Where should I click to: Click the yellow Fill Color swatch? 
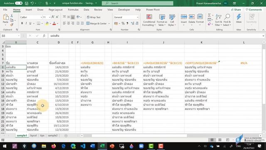[x=47, y=23]
